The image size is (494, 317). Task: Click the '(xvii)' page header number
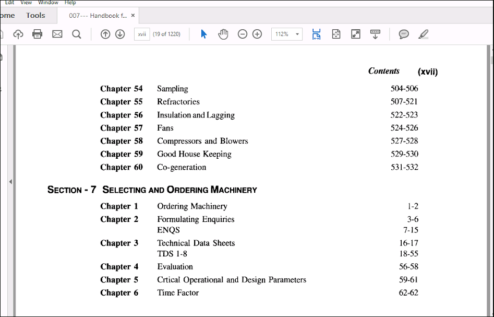point(428,72)
